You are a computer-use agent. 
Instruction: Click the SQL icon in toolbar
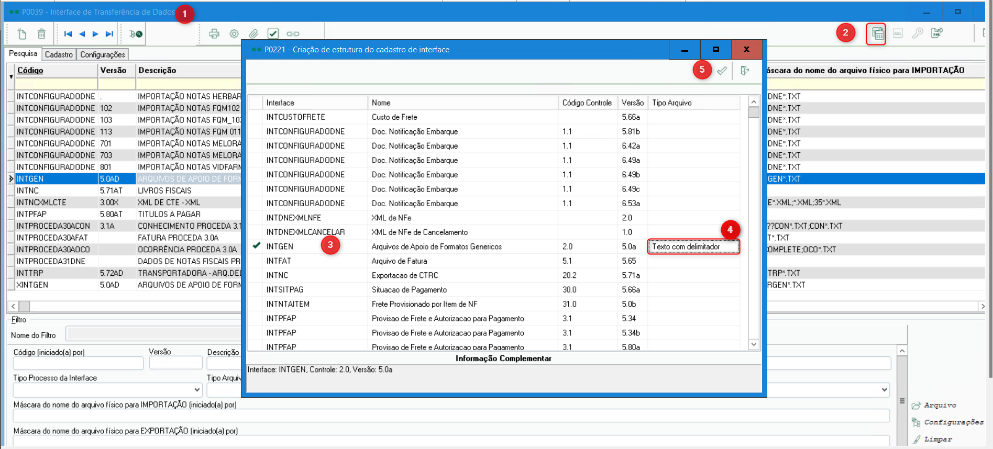point(898,33)
